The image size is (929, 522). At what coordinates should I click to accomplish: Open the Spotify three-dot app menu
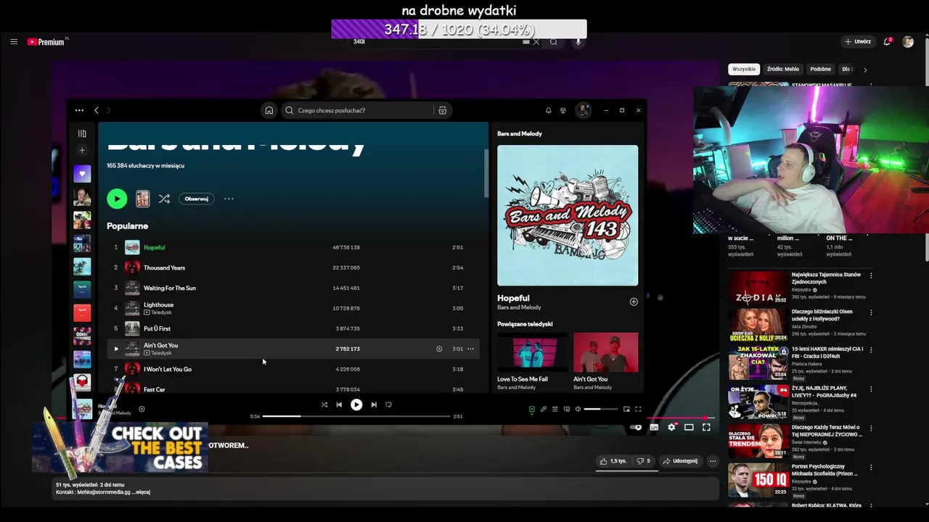point(79,110)
